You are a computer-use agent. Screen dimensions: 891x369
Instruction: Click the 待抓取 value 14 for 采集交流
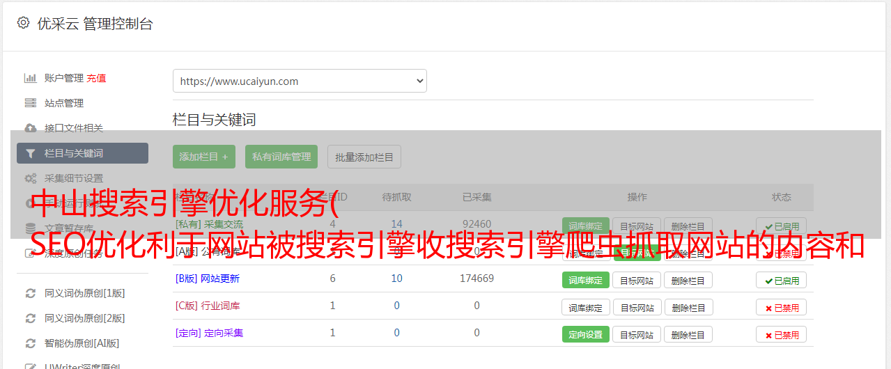(x=396, y=224)
